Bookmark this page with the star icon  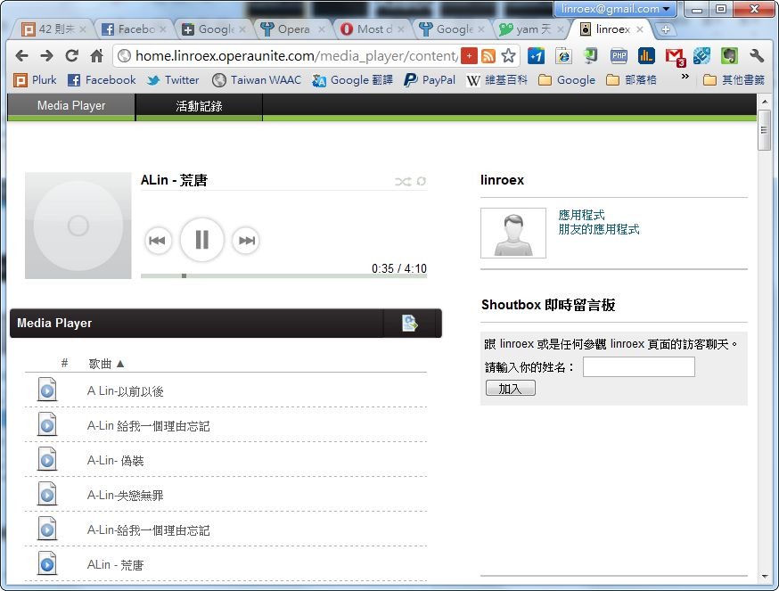(508, 55)
